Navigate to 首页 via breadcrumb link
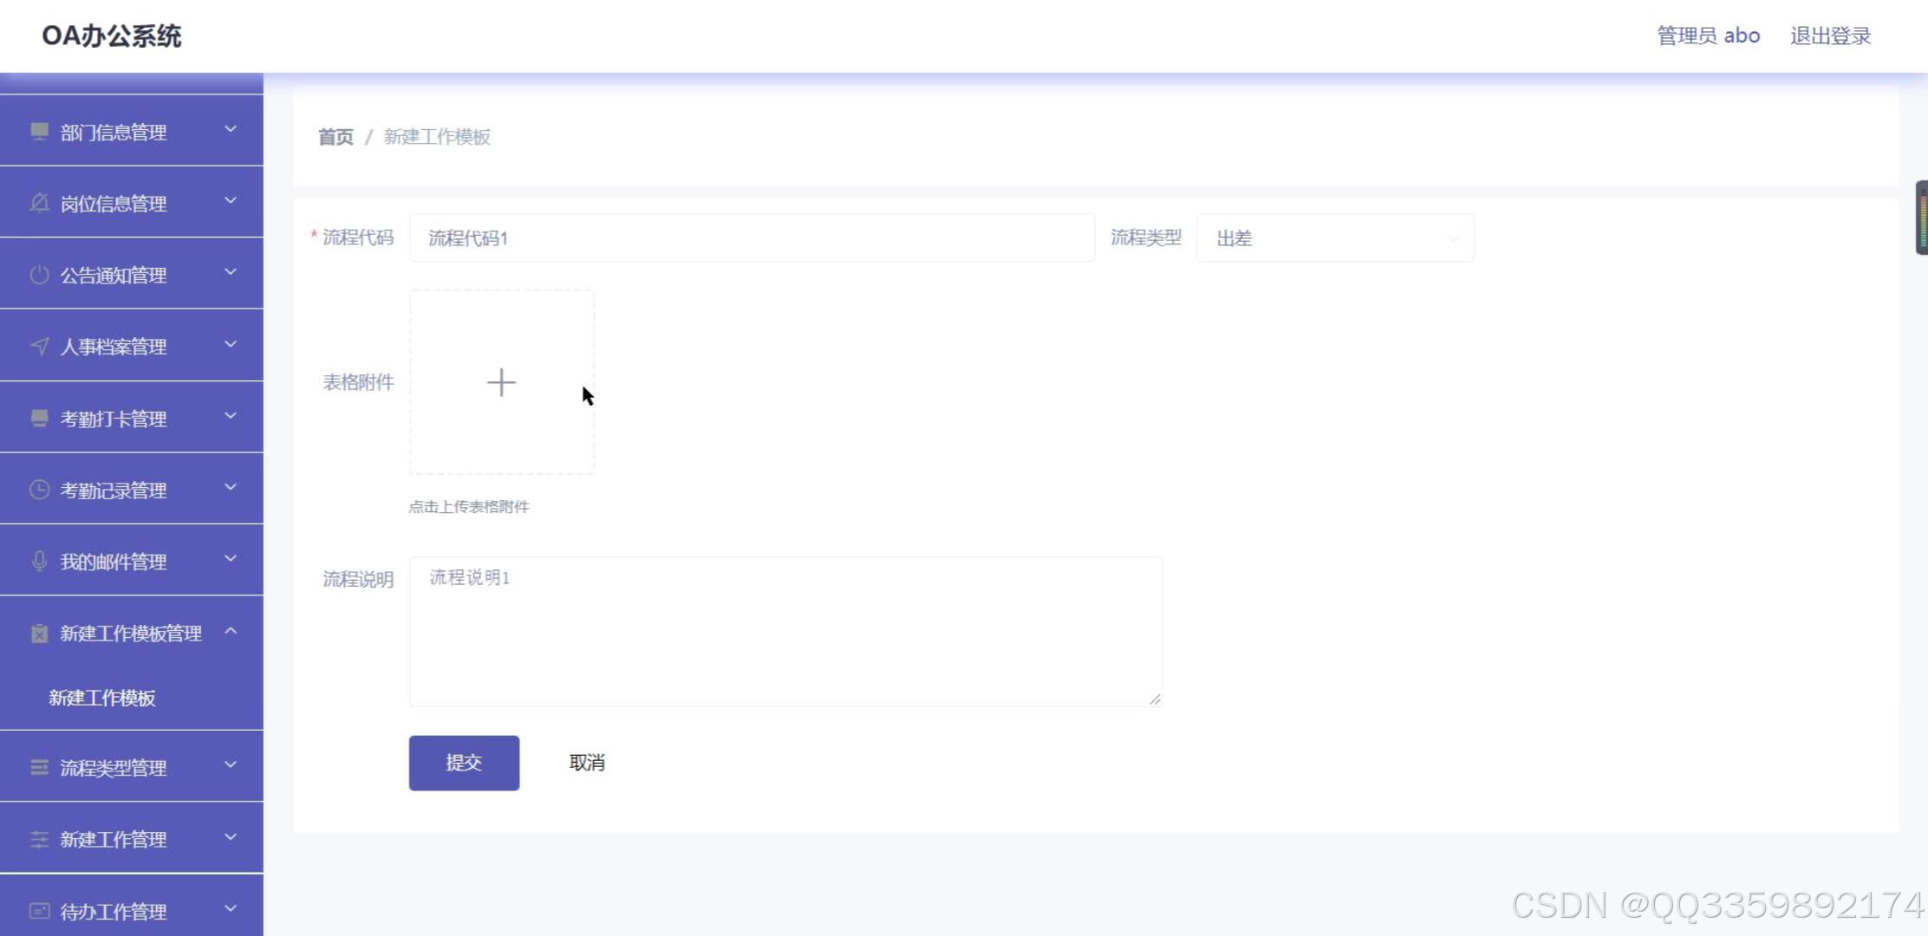 (x=335, y=137)
